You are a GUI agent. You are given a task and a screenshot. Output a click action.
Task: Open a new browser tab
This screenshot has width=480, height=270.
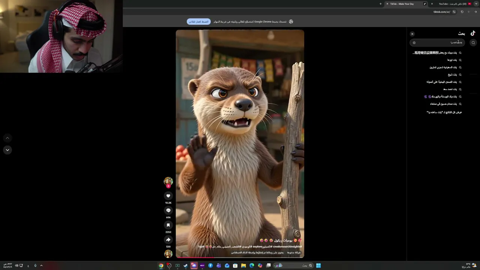380,4
